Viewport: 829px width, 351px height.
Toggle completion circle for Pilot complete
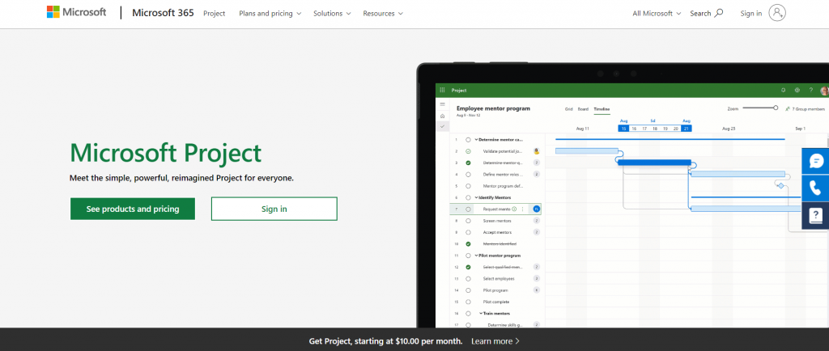(x=468, y=302)
